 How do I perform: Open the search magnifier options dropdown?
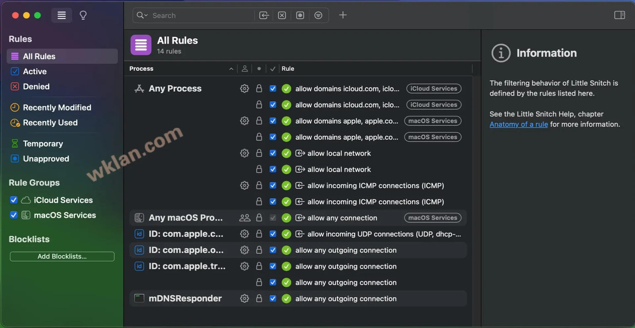click(x=142, y=15)
